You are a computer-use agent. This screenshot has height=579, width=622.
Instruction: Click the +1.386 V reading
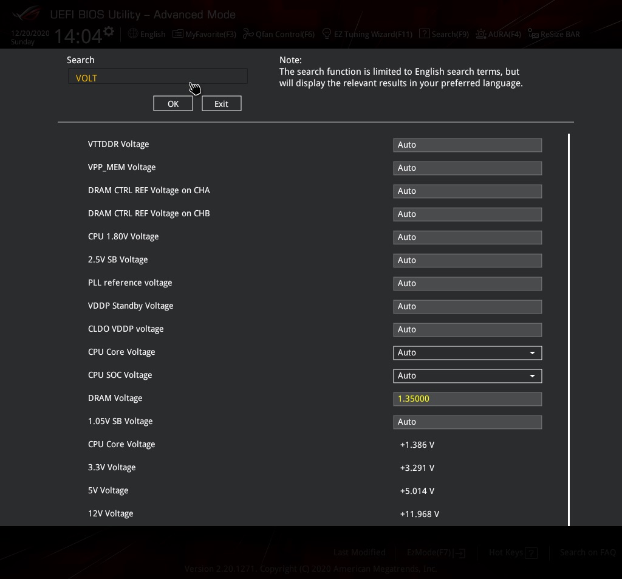point(417,445)
